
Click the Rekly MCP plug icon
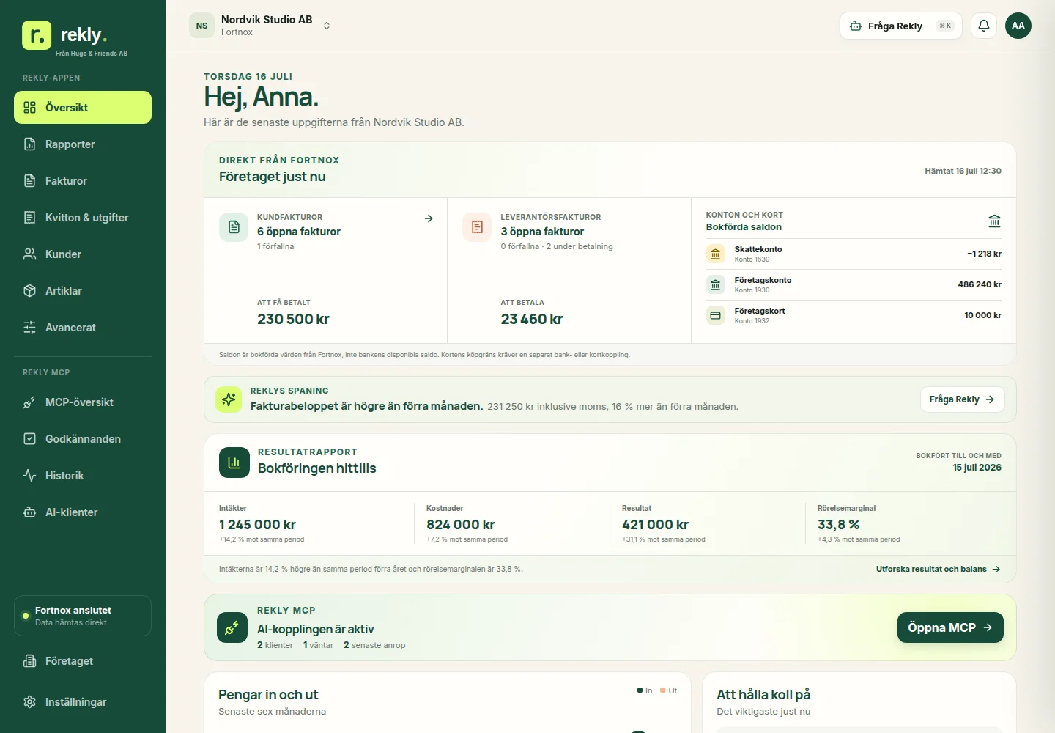point(232,627)
